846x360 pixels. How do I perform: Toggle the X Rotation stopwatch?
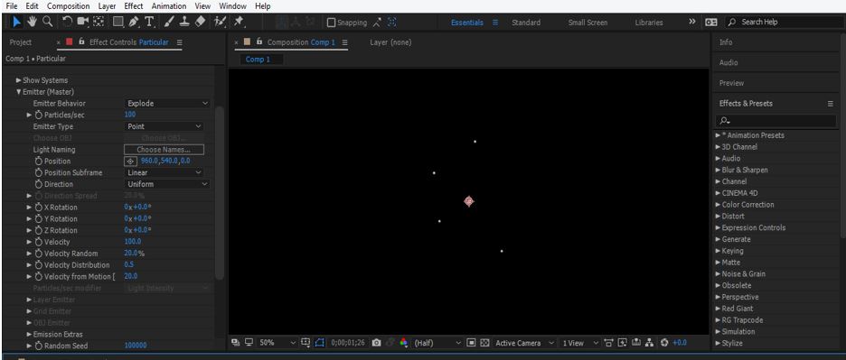coord(38,208)
